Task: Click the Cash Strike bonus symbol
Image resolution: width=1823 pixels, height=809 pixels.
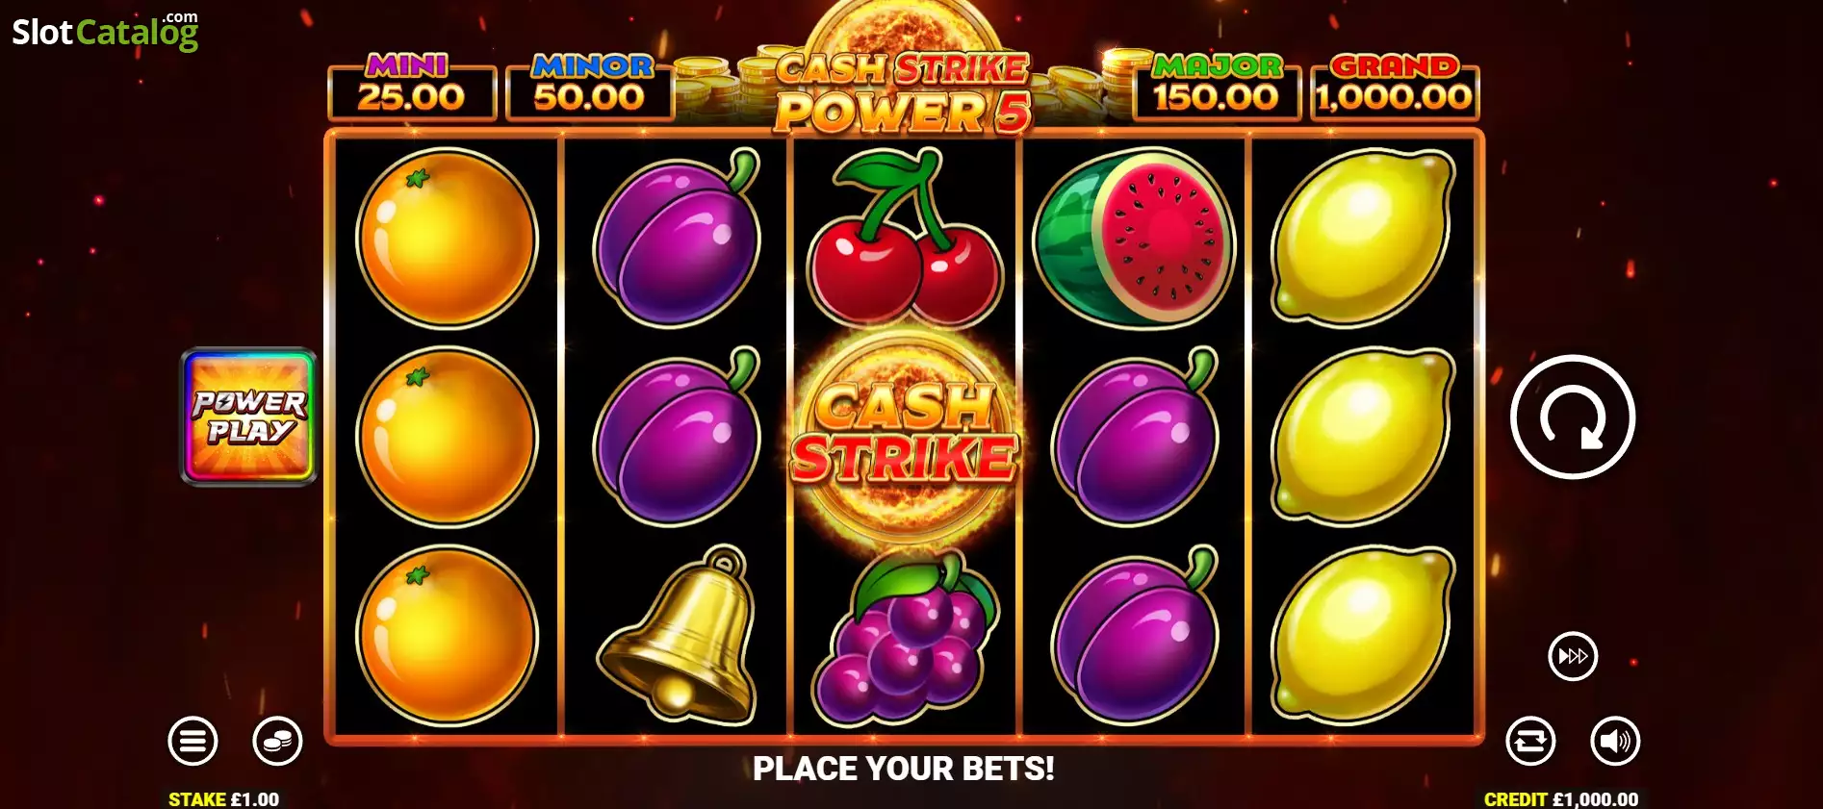Action: pyautogui.click(x=904, y=438)
